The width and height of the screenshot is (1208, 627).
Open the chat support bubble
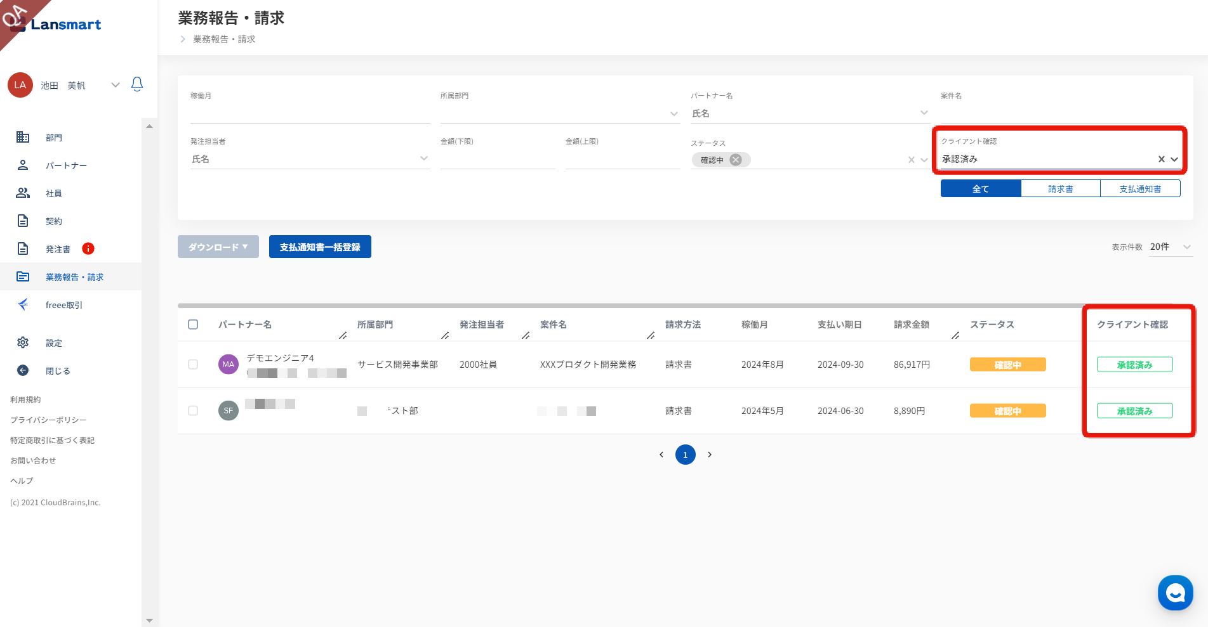[x=1176, y=593]
